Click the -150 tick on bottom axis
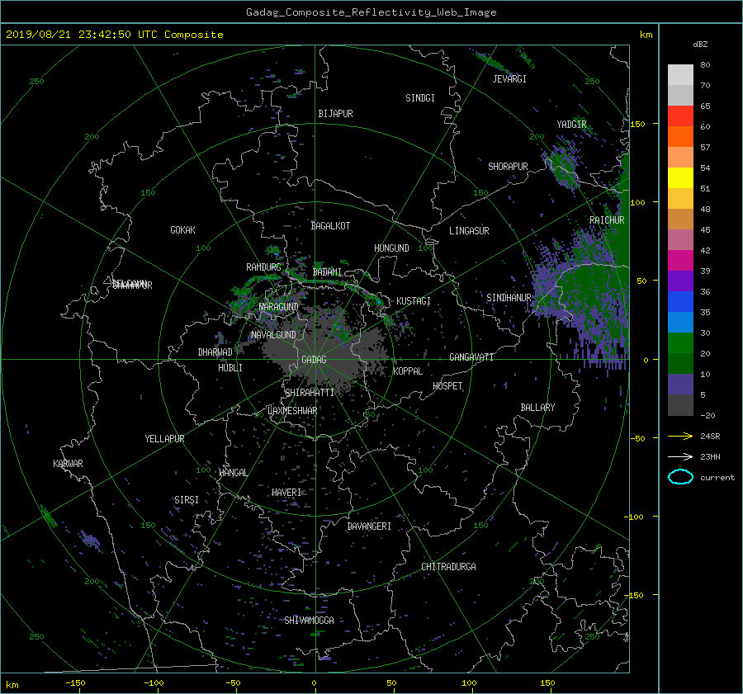The image size is (743, 694). click(x=75, y=682)
